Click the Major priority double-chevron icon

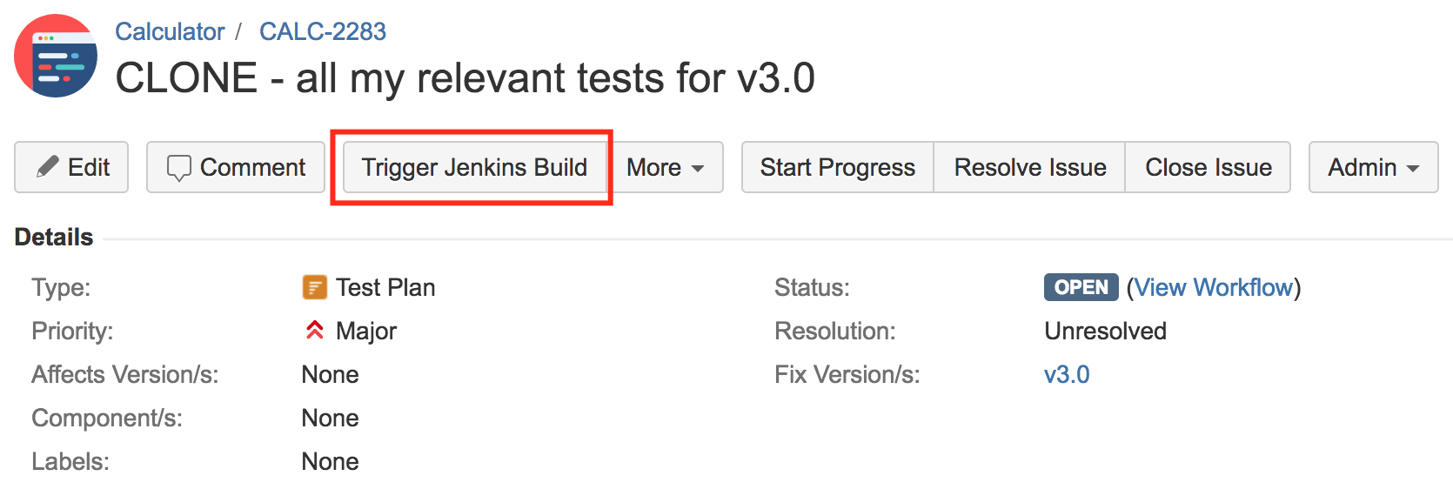point(315,331)
